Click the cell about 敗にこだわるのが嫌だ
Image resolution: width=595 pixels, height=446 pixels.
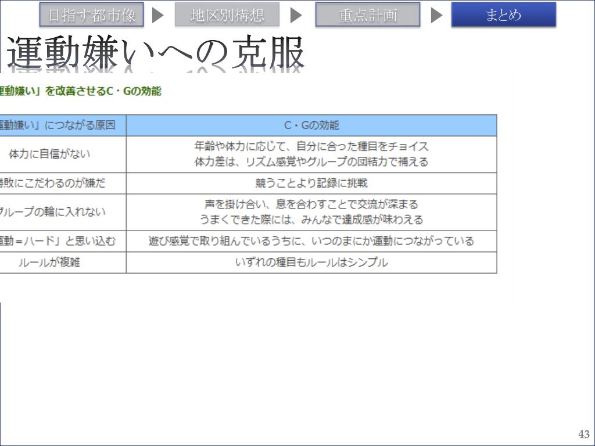pyautogui.click(x=63, y=184)
